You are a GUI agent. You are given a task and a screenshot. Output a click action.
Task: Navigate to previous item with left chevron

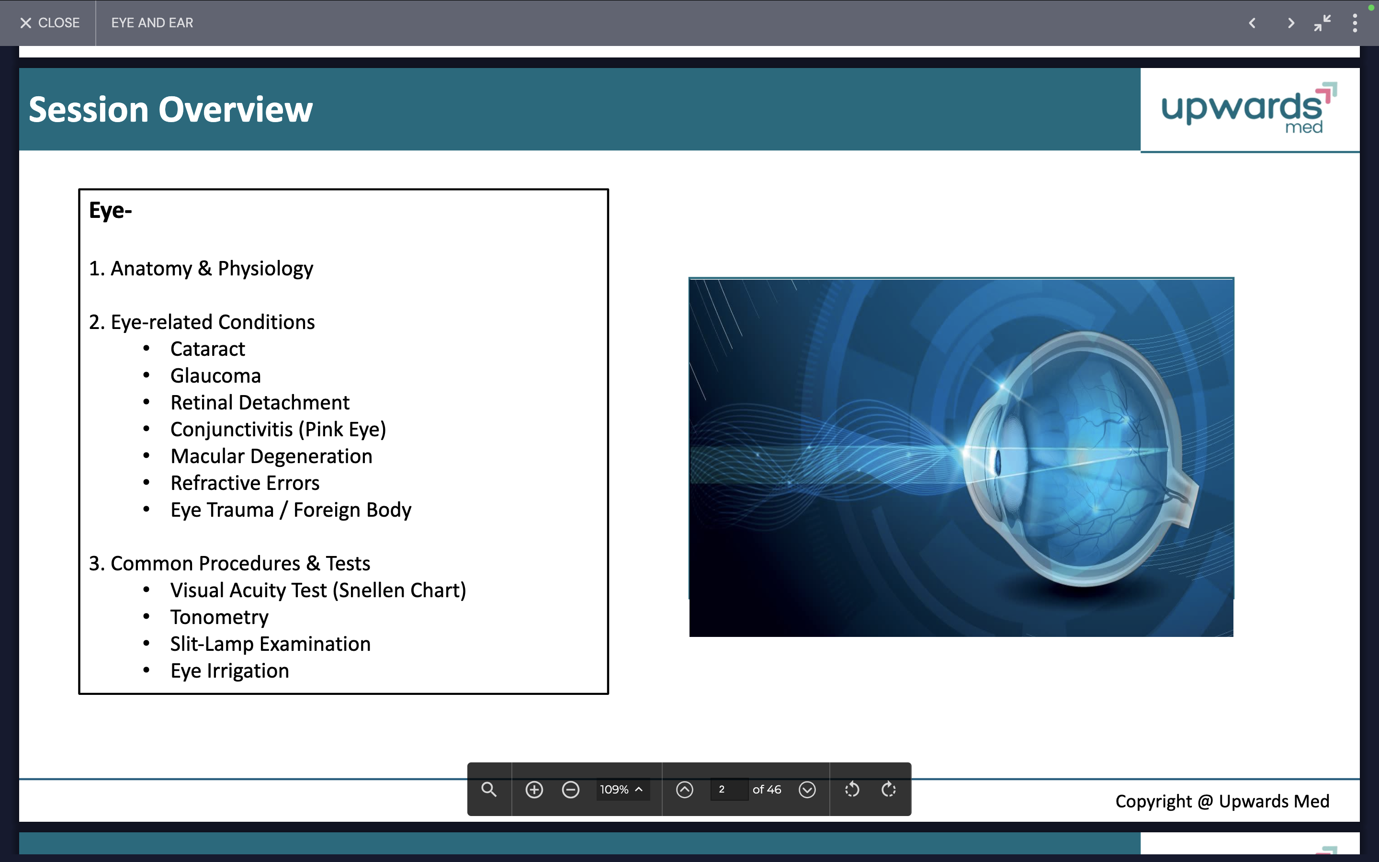click(x=1253, y=23)
